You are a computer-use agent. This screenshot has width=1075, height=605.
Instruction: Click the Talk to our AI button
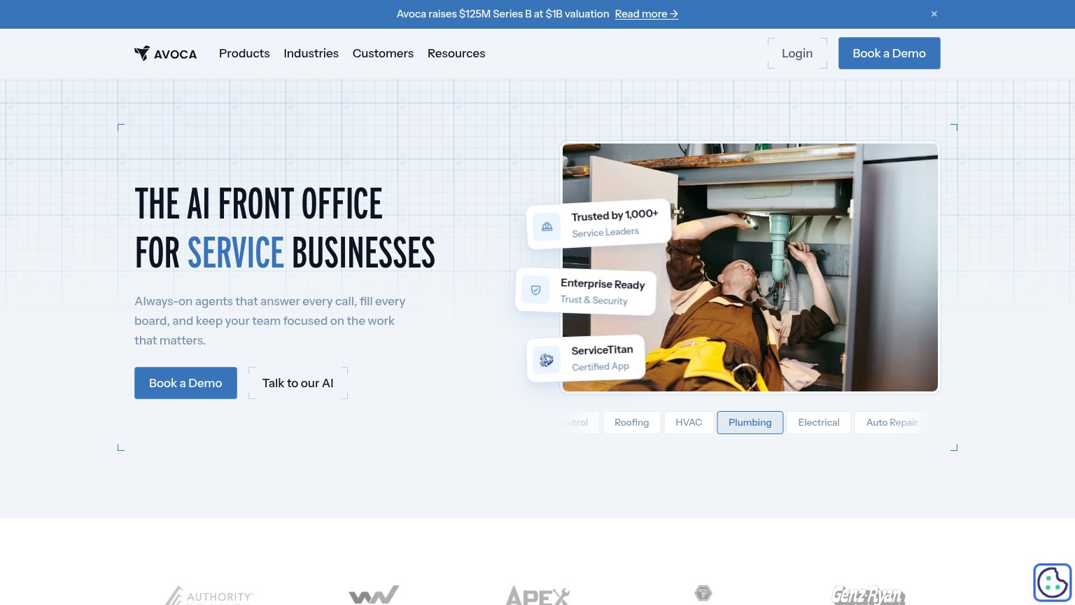pos(298,383)
